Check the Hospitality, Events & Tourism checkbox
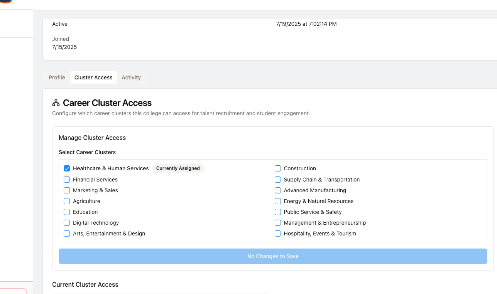The image size is (497, 294). point(278,234)
